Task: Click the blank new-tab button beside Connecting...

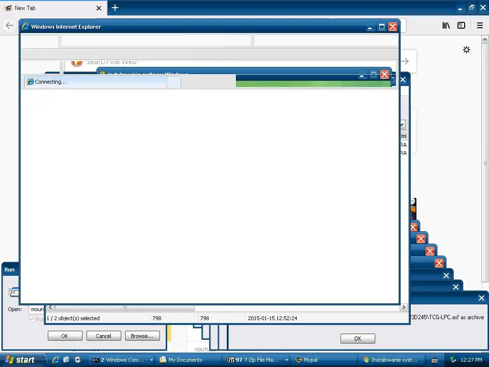Action: point(174,82)
